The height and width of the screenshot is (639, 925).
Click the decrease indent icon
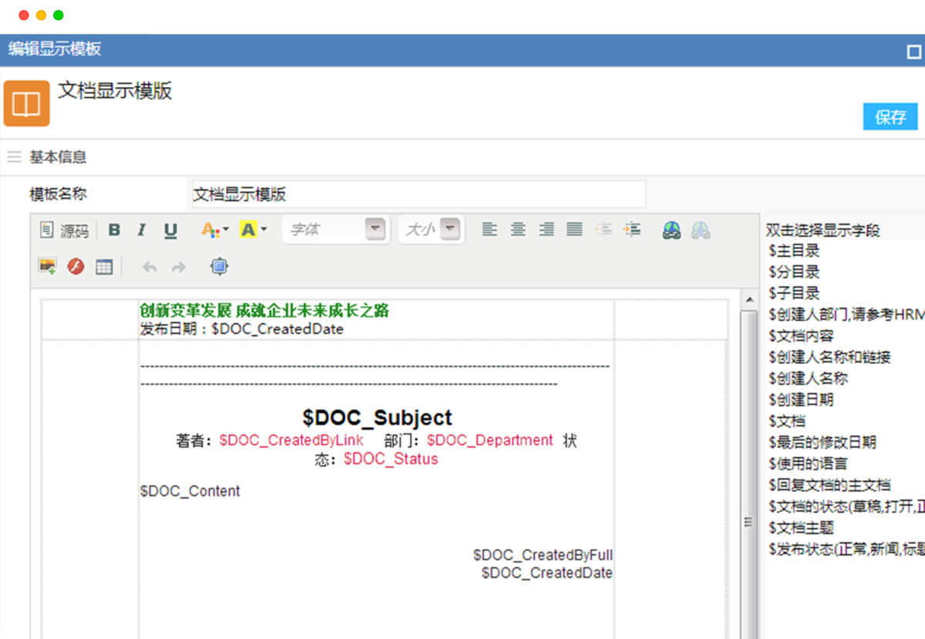tap(604, 230)
